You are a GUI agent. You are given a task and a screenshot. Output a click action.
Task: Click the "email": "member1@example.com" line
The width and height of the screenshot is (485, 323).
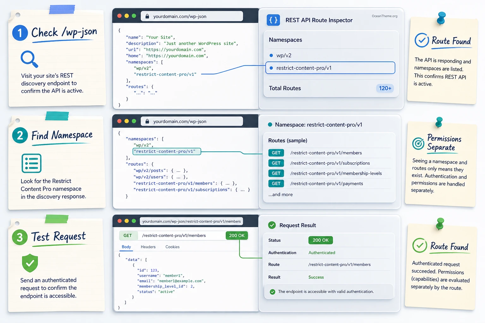[171, 281]
